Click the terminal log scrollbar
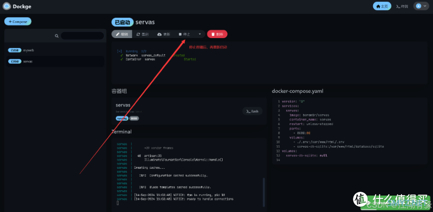433x212 pixels. tap(264, 192)
